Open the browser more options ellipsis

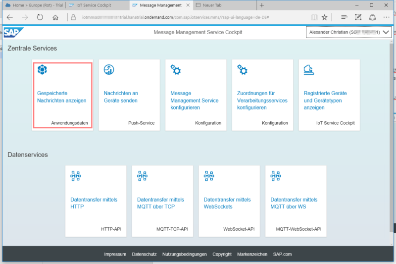[387, 17]
